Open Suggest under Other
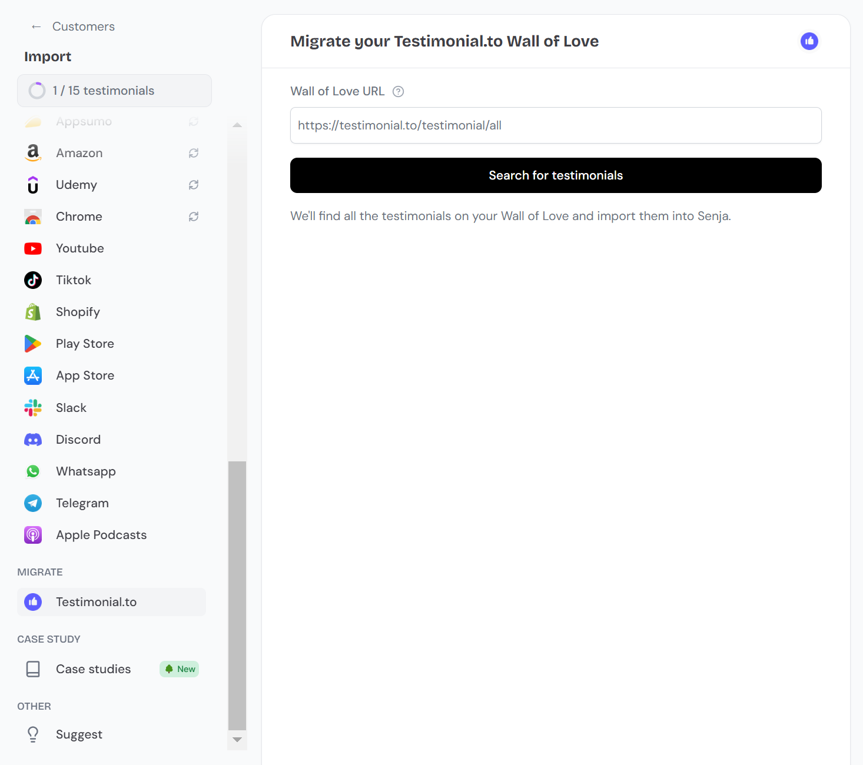This screenshot has height=765, width=863. pos(111,734)
